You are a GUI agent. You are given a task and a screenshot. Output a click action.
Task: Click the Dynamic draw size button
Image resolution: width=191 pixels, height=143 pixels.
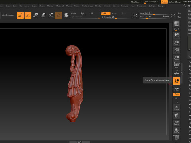pos(166,16)
